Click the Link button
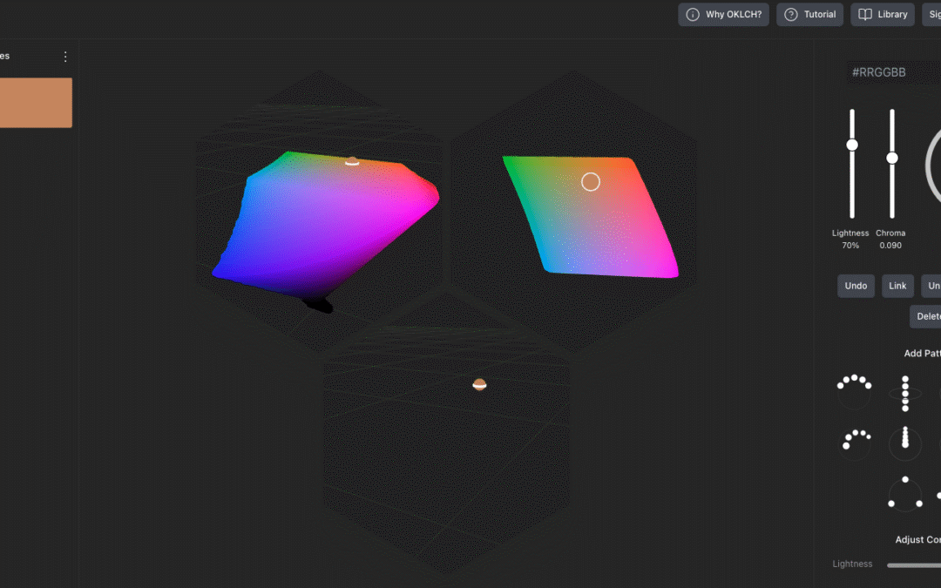Screen dimensions: 941x588 click(x=897, y=286)
